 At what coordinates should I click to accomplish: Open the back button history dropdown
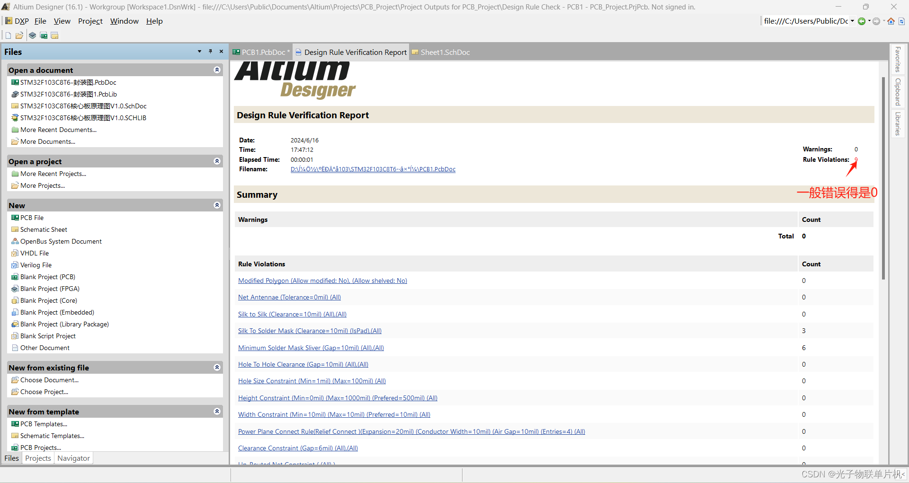(x=869, y=21)
